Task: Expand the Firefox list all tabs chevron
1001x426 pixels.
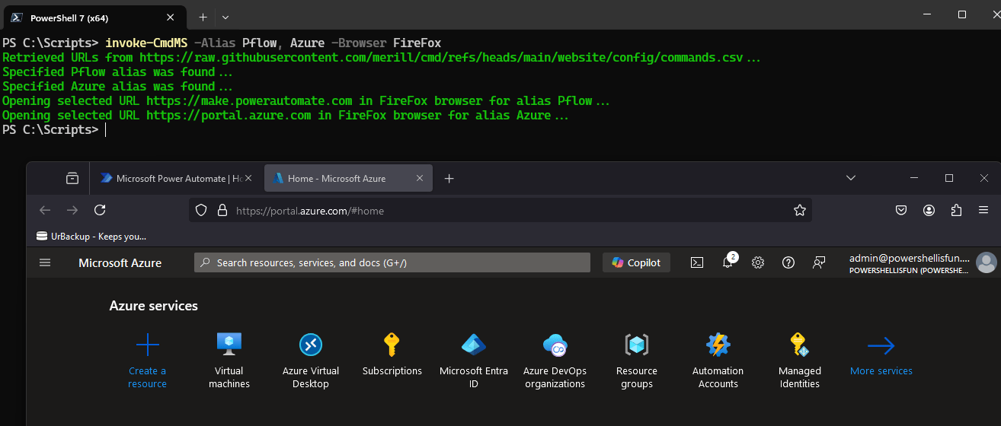Action: tap(851, 177)
